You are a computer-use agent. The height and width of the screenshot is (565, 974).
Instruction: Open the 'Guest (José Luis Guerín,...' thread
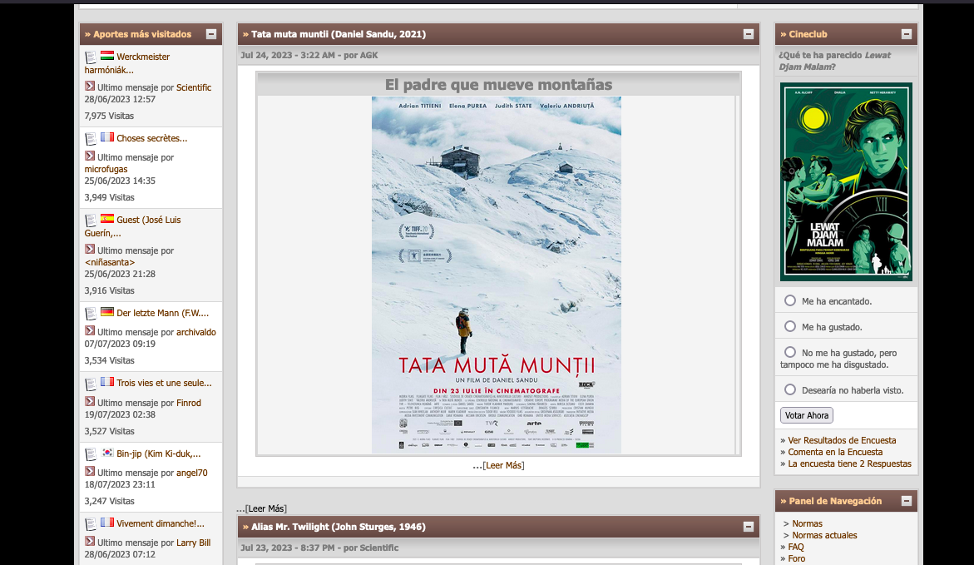pyautogui.click(x=132, y=226)
